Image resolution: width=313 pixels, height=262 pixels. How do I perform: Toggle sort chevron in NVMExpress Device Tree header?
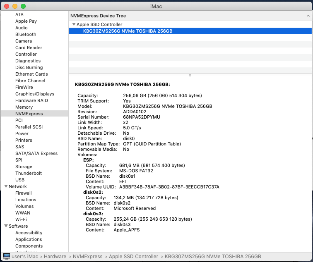tap(308, 16)
